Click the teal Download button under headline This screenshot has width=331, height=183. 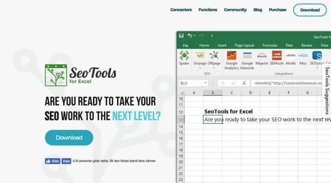click(69, 138)
